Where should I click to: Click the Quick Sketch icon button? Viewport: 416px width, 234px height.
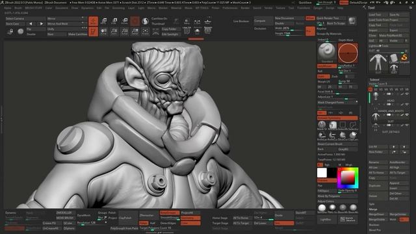click(x=348, y=220)
